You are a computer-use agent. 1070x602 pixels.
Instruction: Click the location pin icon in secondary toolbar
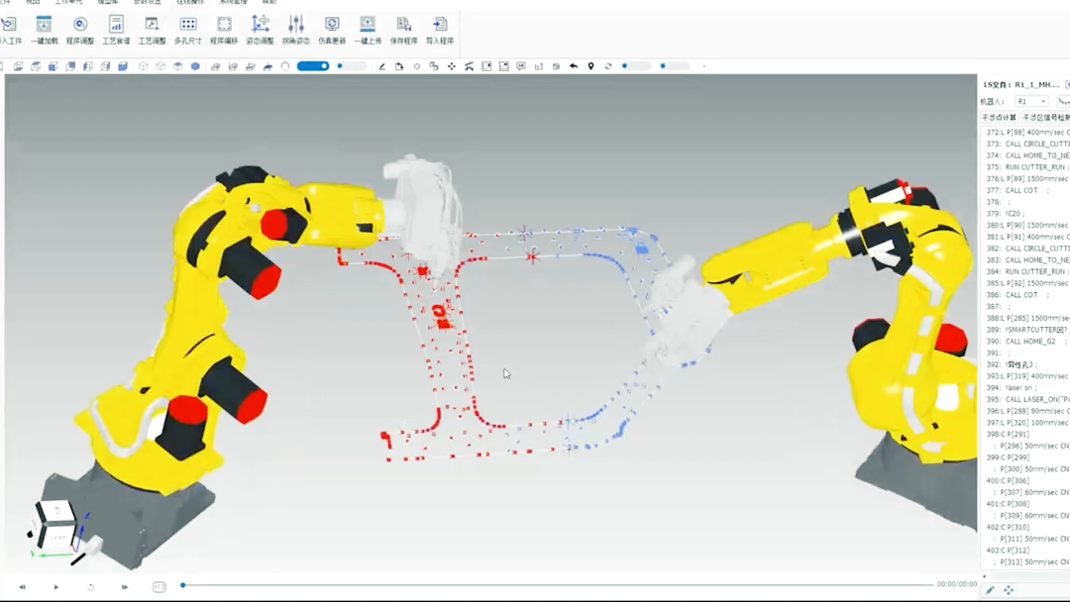click(590, 66)
